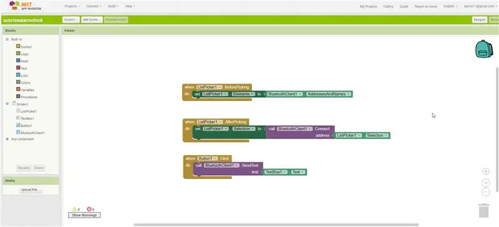
Task: Expand the Any component tree node
Action: (x=7, y=139)
